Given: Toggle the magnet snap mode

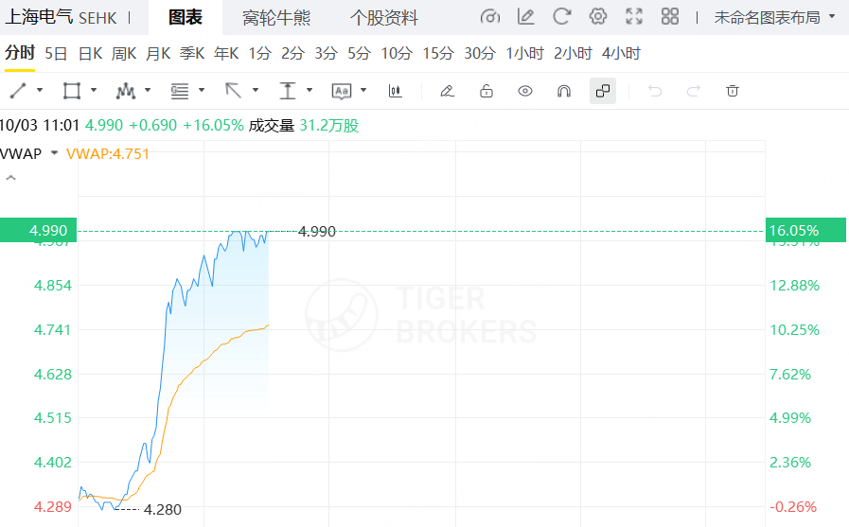Looking at the screenshot, I should (x=564, y=91).
